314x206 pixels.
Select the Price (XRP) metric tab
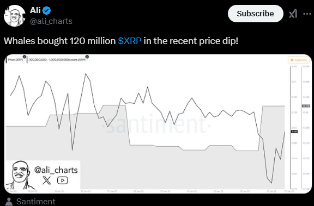pyautogui.click(x=15, y=60)
